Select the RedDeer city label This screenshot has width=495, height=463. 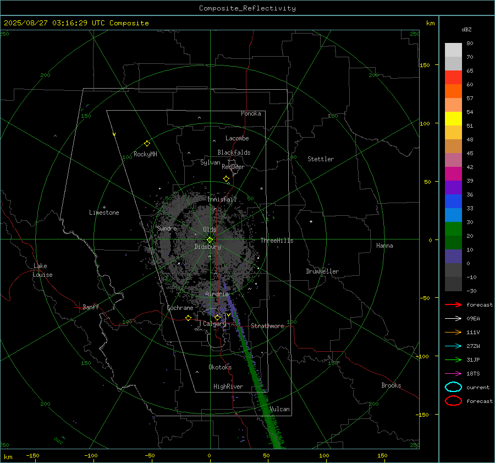point(233,167)
